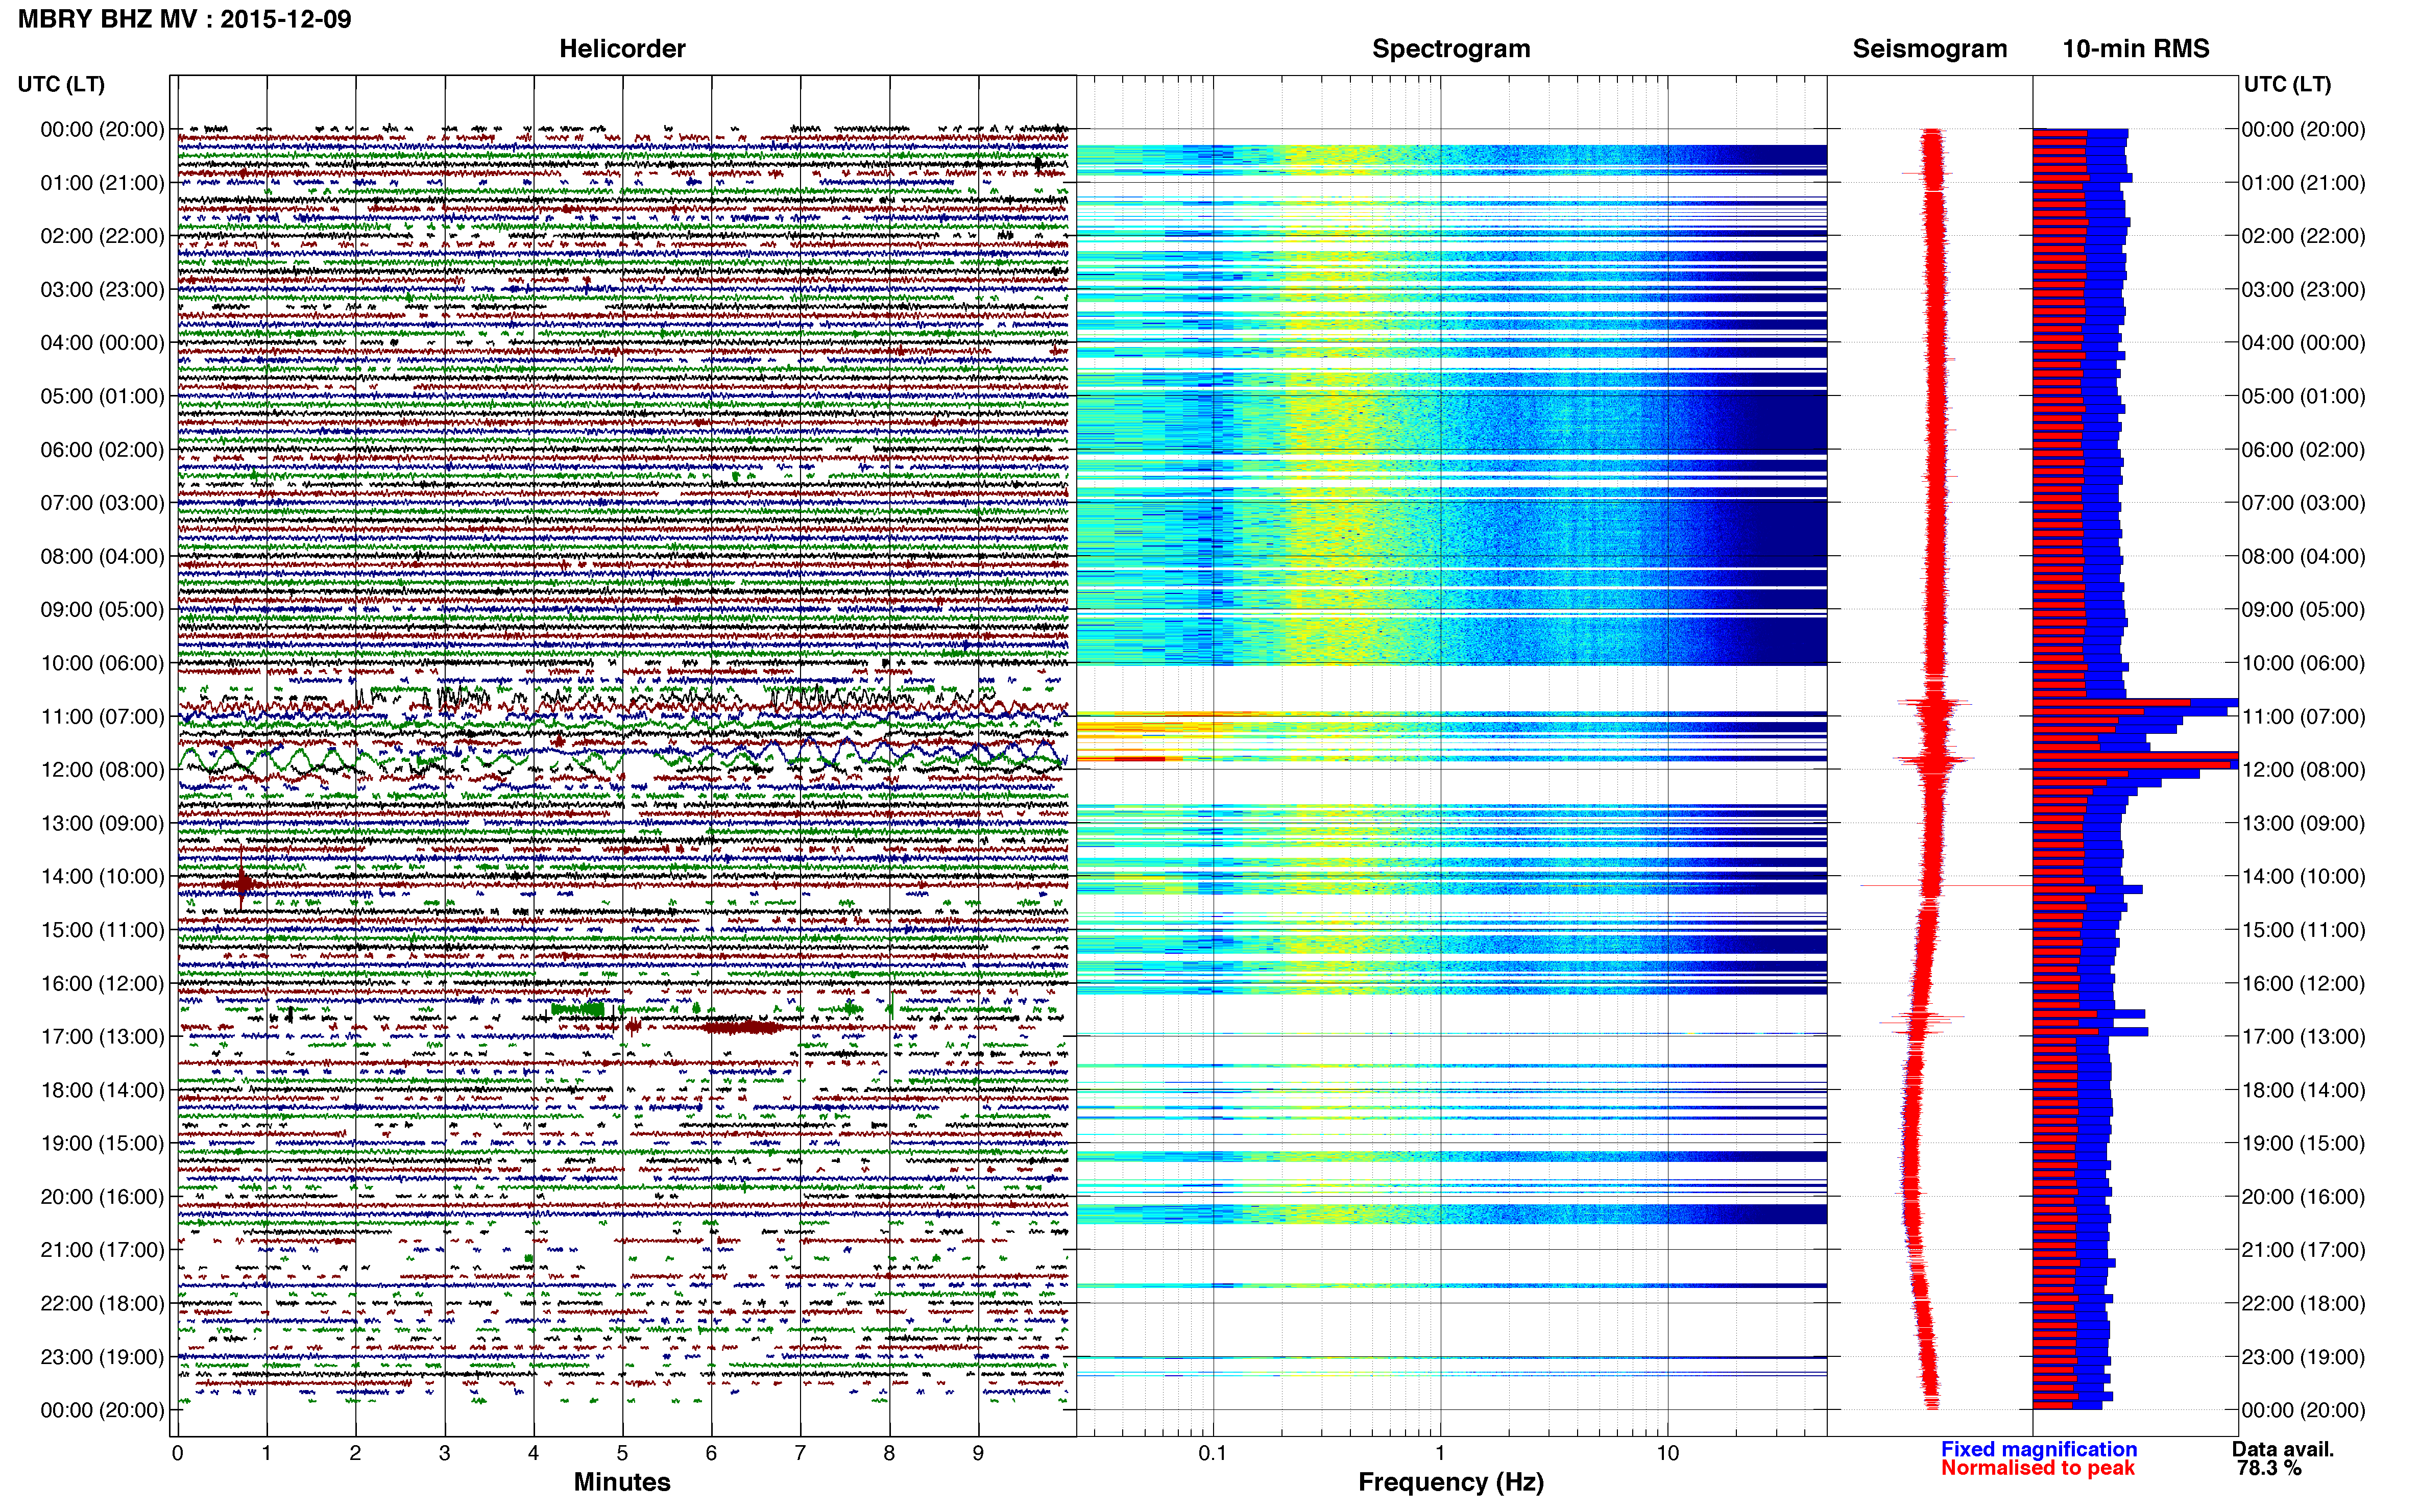The width and height of the screenshot is (2420, 1512).
Task: Click the "Frequency (Hz)" x-axis label
Action: click(1450, 1482)
